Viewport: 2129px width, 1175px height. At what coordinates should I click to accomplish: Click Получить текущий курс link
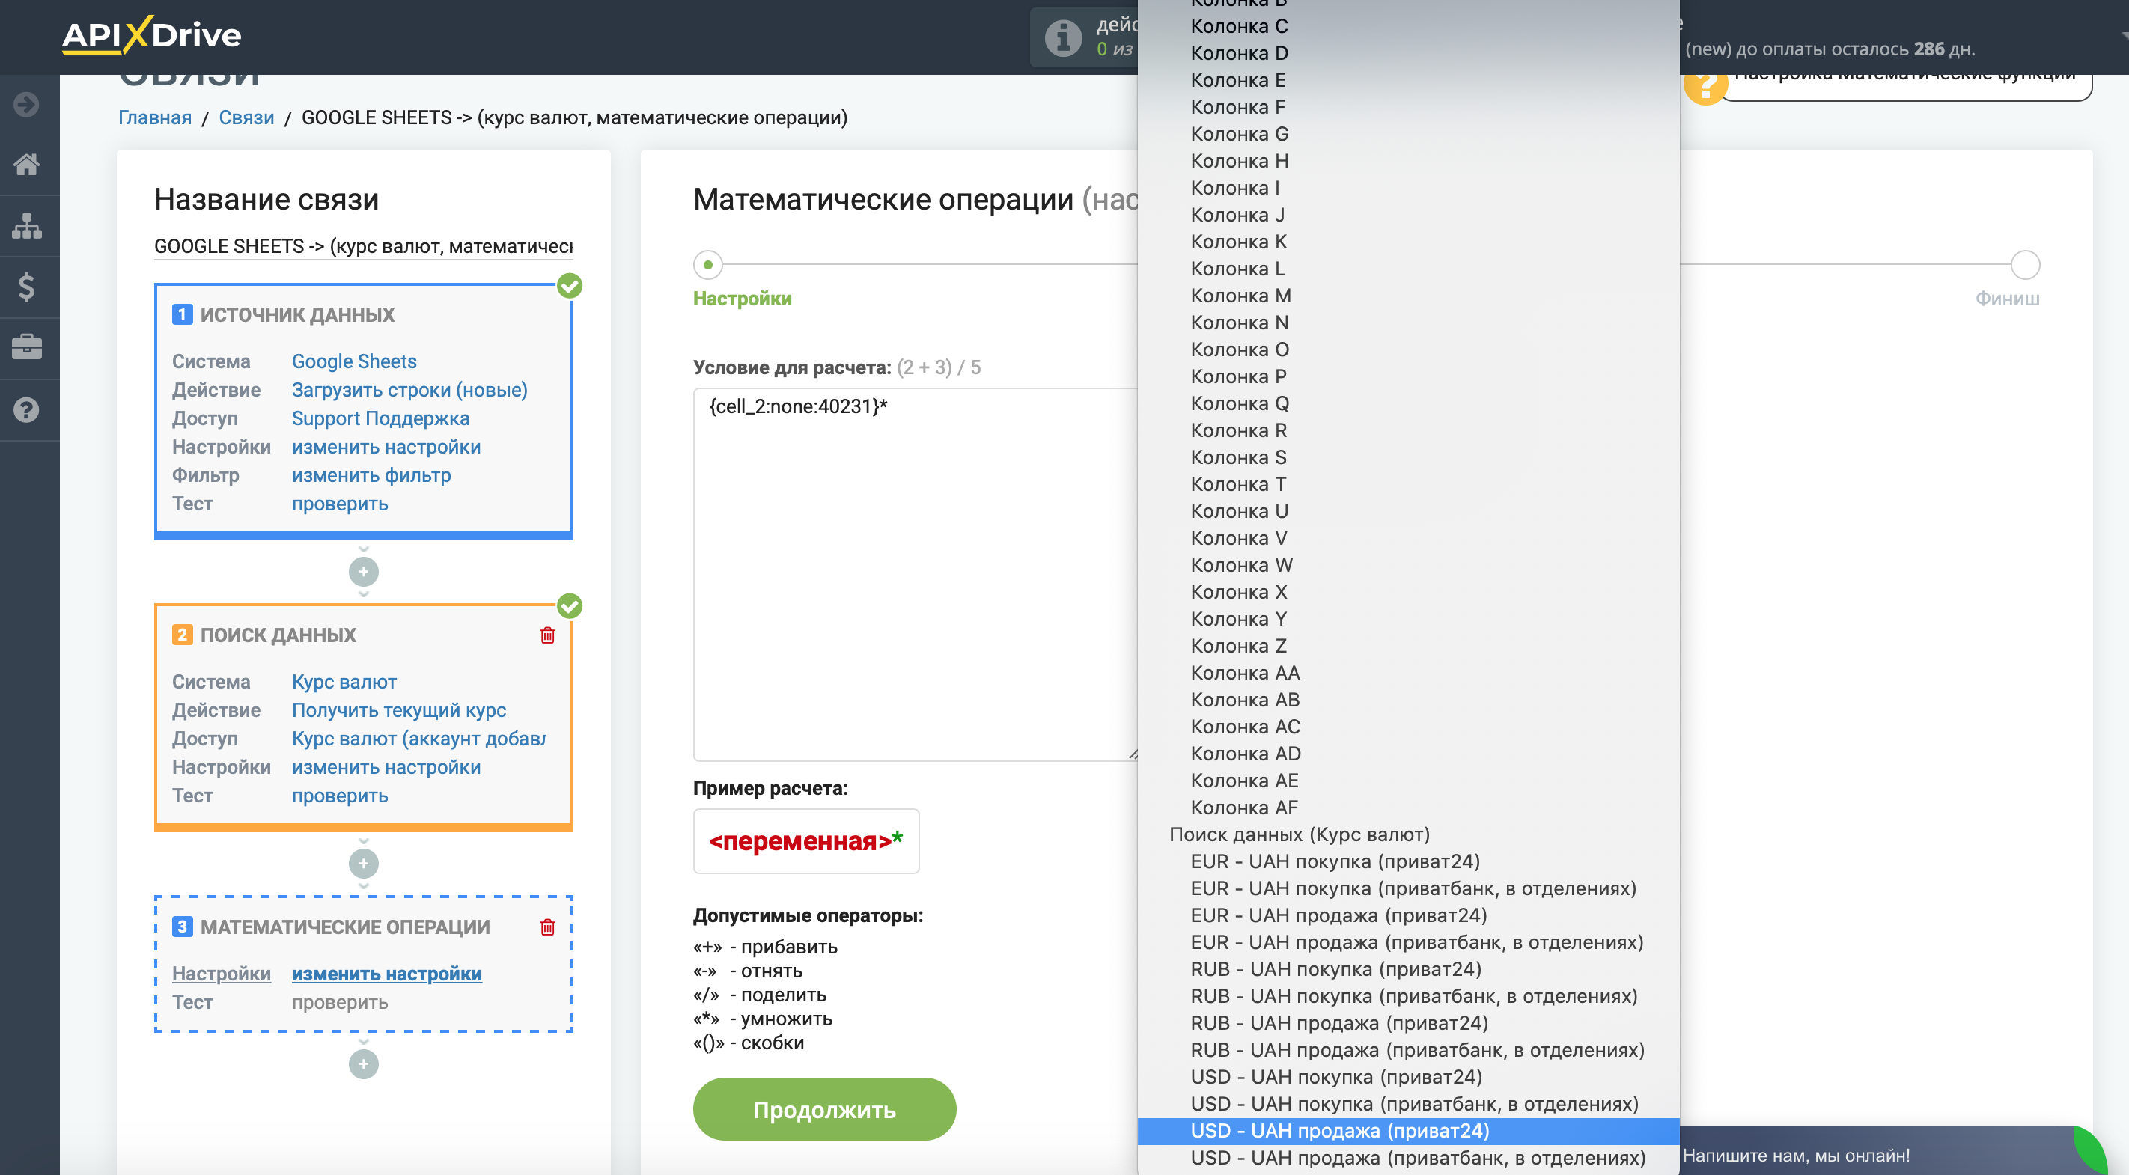tap(398, 709)
